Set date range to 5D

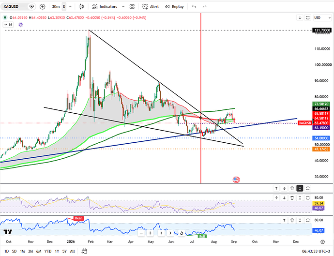[14, 251]
